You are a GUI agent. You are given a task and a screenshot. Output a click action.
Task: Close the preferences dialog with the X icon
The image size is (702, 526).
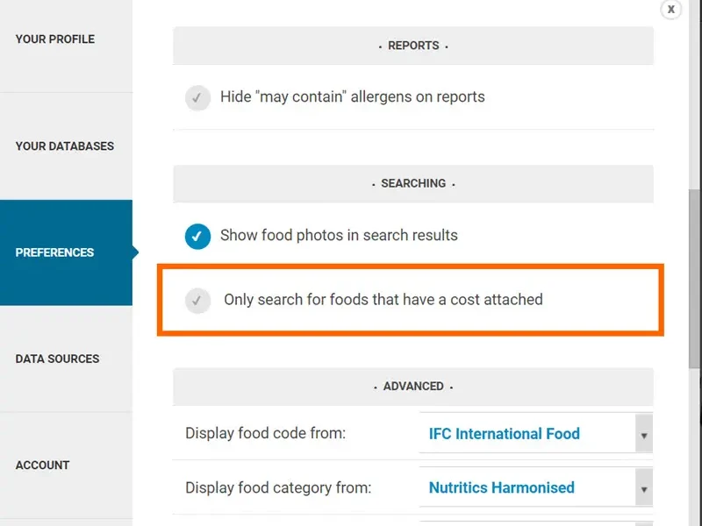click(670, 10)
